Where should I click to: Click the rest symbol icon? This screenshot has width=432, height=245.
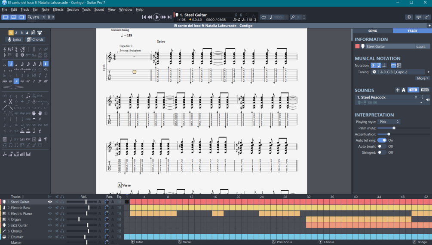click(46, 64)
